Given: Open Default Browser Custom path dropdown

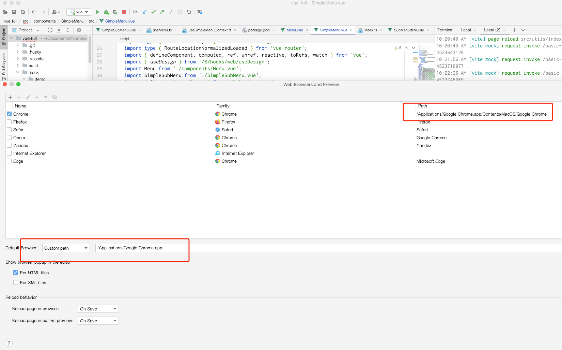Looking at the screenshot, I should coord(66,248).
